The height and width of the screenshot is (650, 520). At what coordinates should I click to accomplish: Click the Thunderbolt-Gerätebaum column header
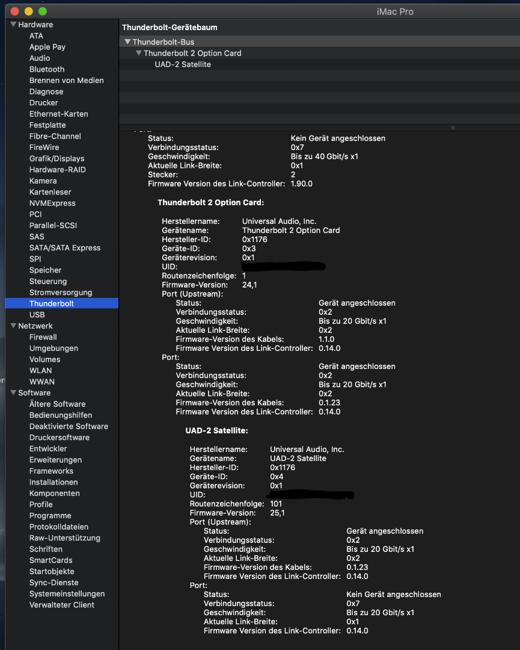click(170, 28)
